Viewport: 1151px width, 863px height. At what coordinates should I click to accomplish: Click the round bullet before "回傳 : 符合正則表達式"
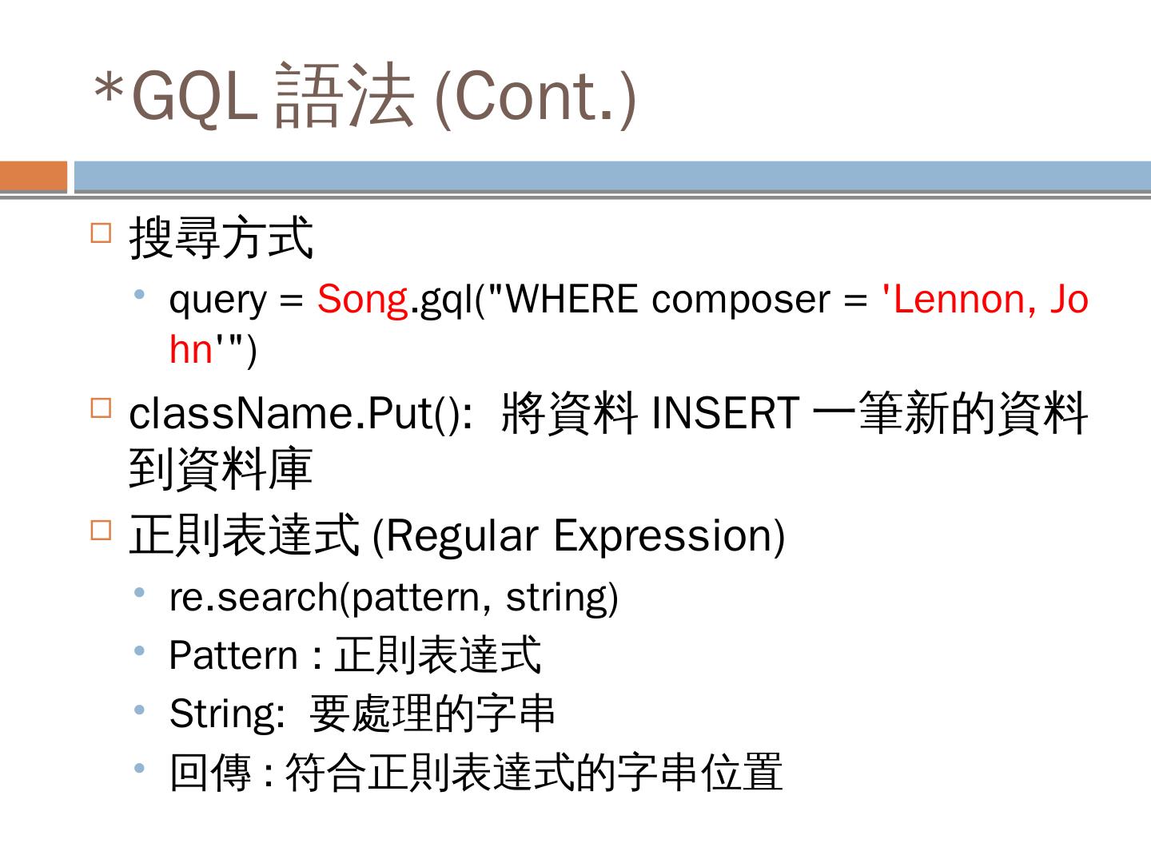click(141, 768)
